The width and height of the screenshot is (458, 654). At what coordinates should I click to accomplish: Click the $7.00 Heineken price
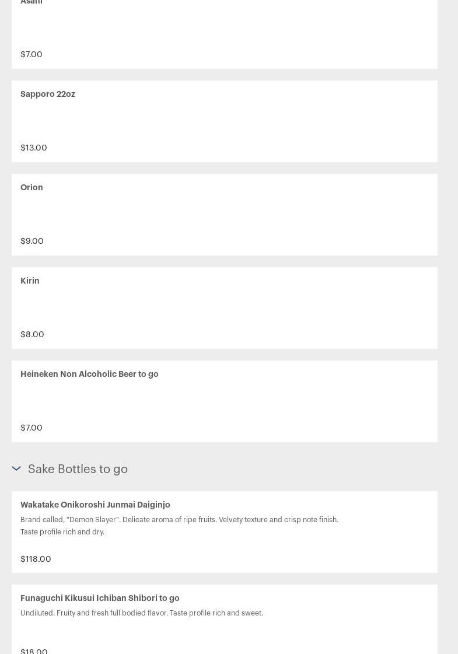(32, 428)
